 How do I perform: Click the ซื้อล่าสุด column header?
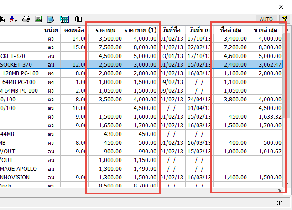[230, 30]
